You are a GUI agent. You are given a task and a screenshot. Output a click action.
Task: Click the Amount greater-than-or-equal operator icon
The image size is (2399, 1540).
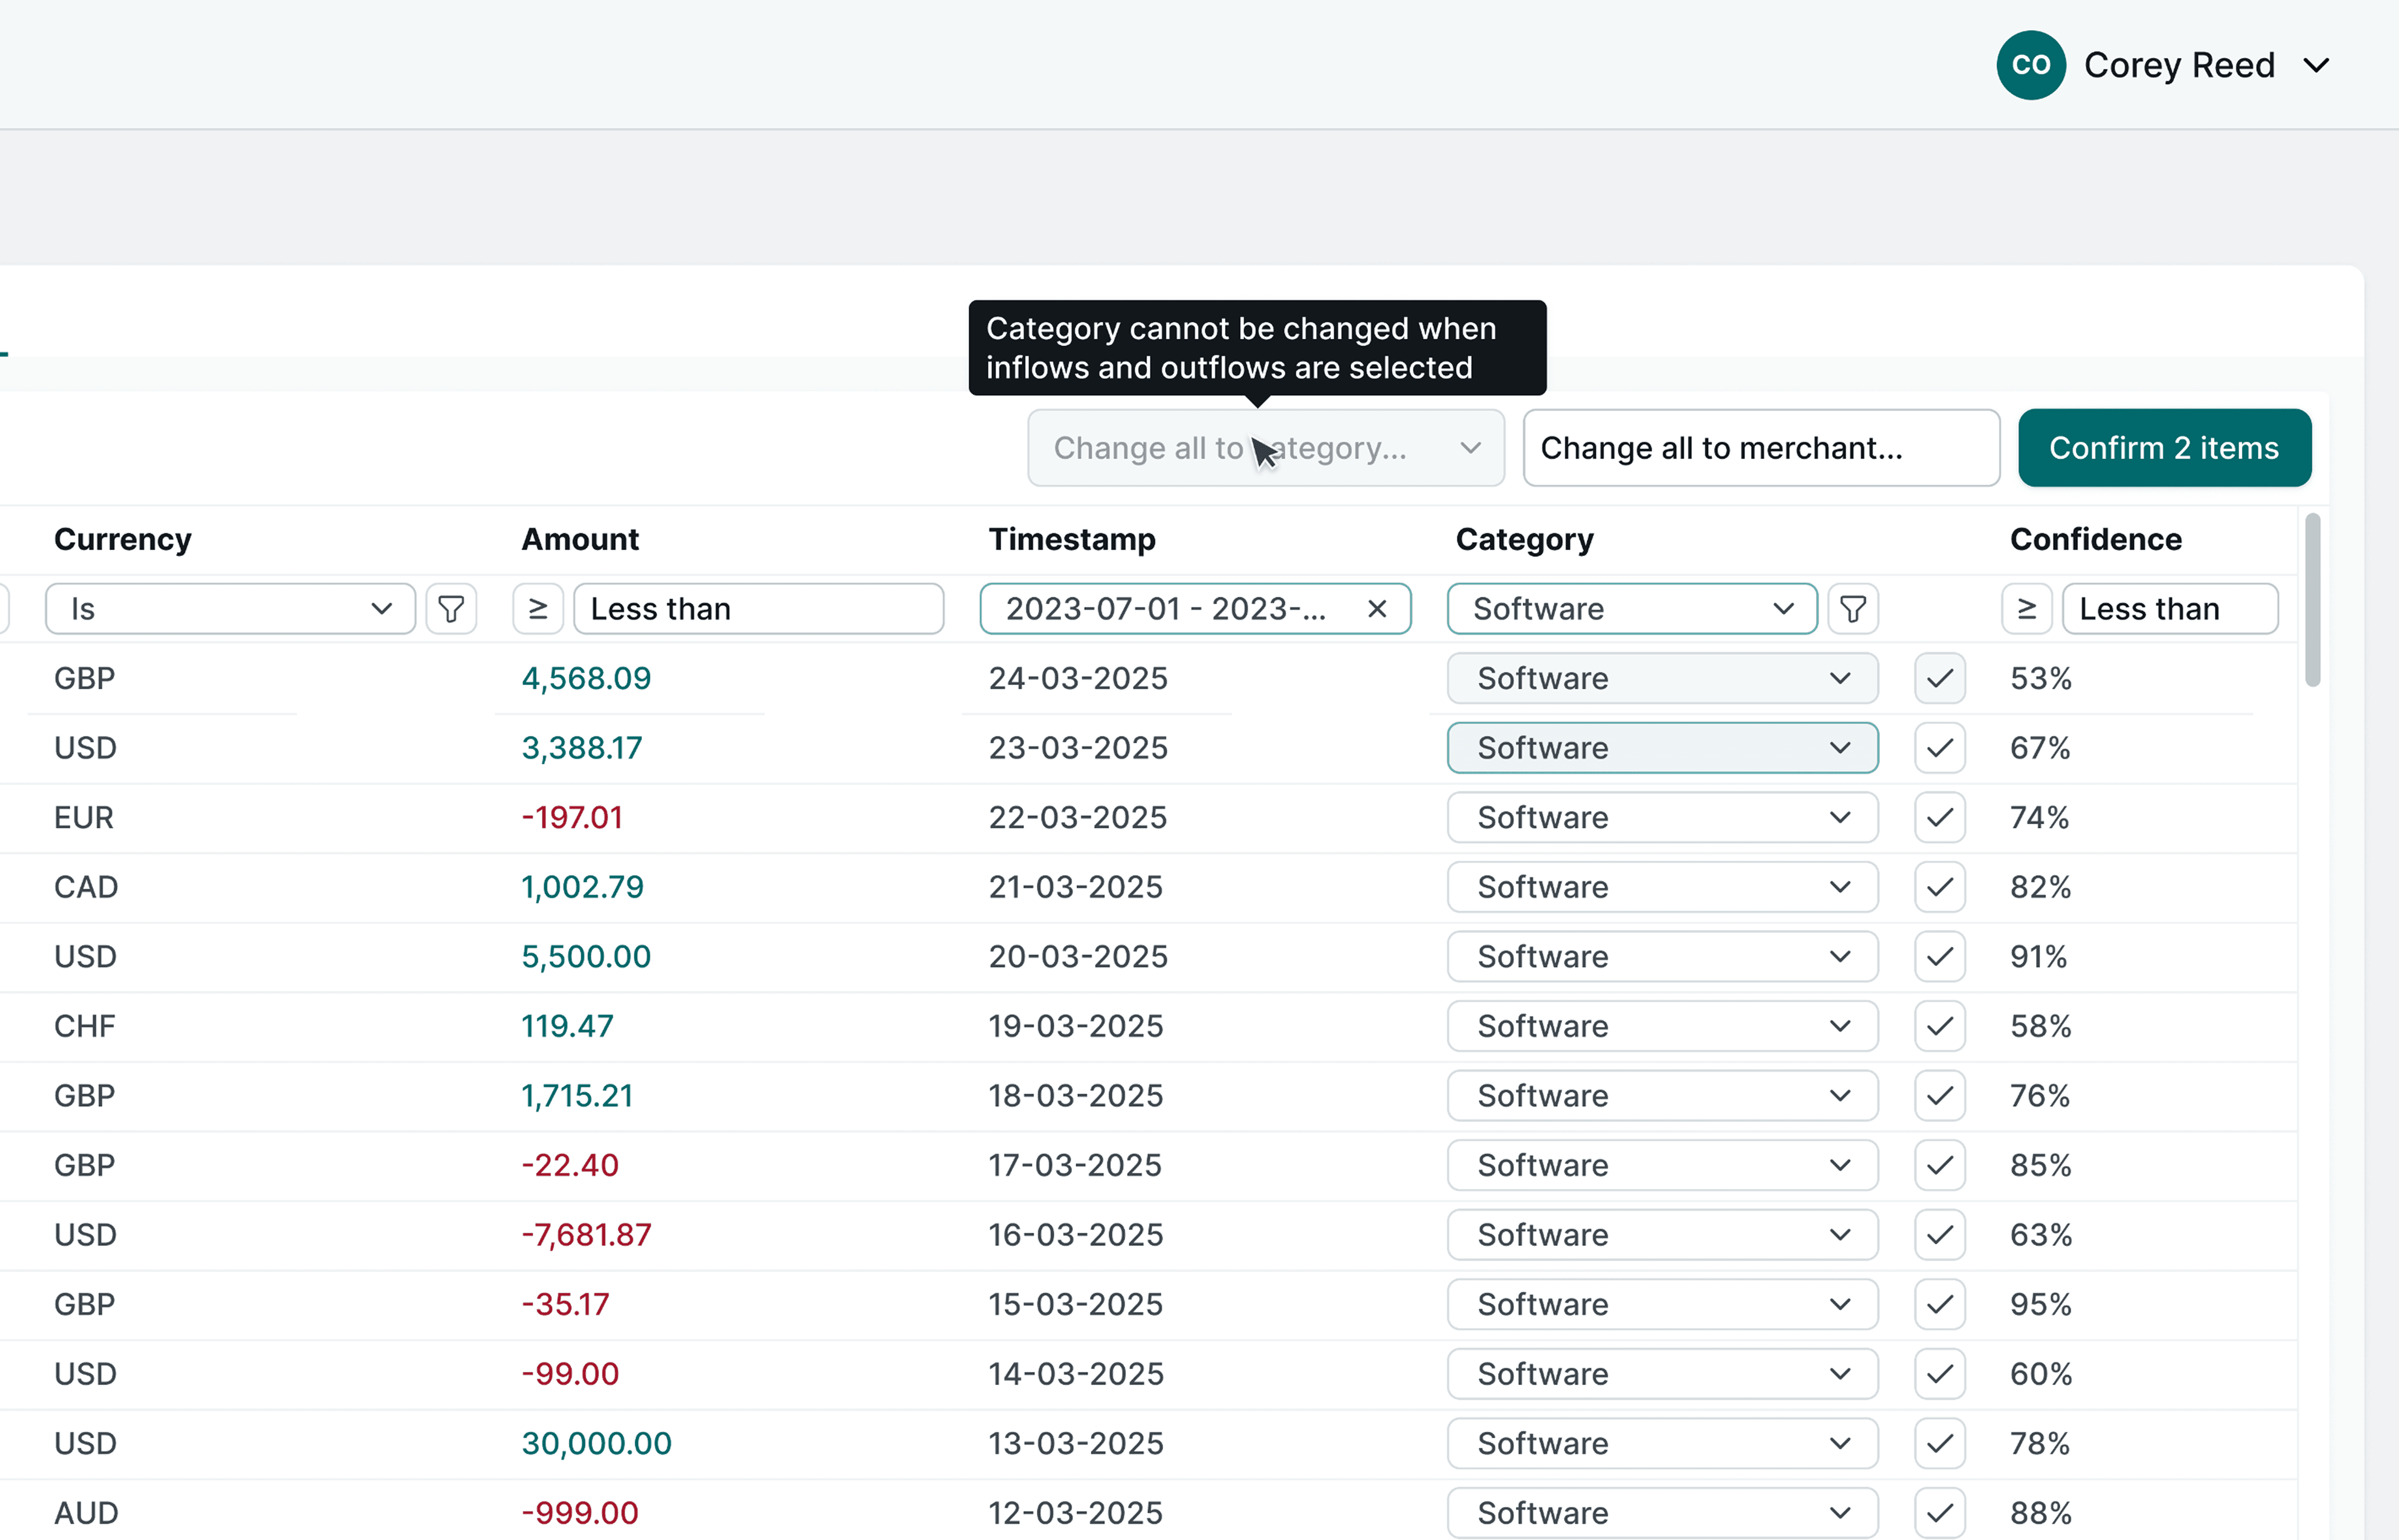[538, 609]
